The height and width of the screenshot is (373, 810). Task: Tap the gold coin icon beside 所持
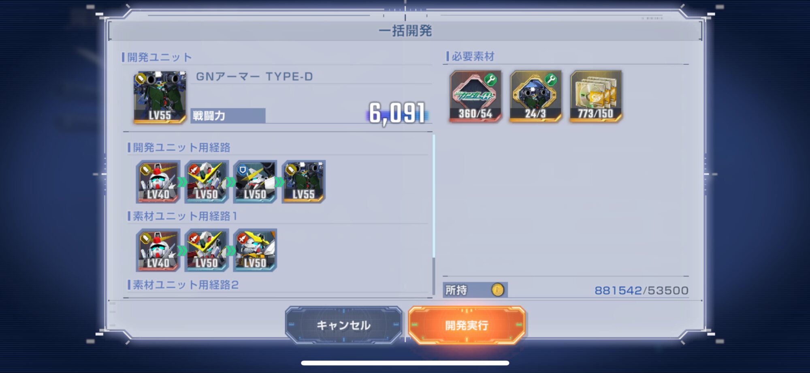pos(497,290)
